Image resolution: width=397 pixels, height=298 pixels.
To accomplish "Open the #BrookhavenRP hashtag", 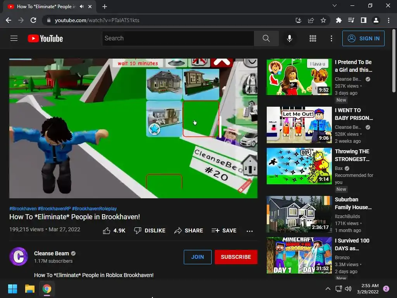I will [x=54, y=209].
